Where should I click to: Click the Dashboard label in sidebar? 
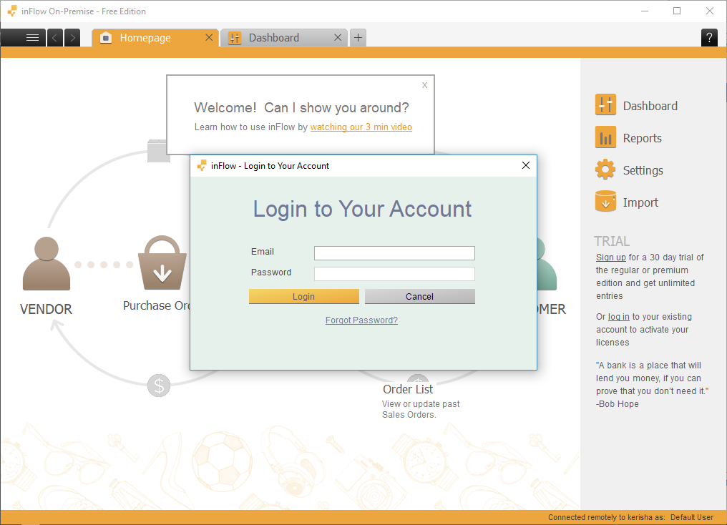(650, 106)
